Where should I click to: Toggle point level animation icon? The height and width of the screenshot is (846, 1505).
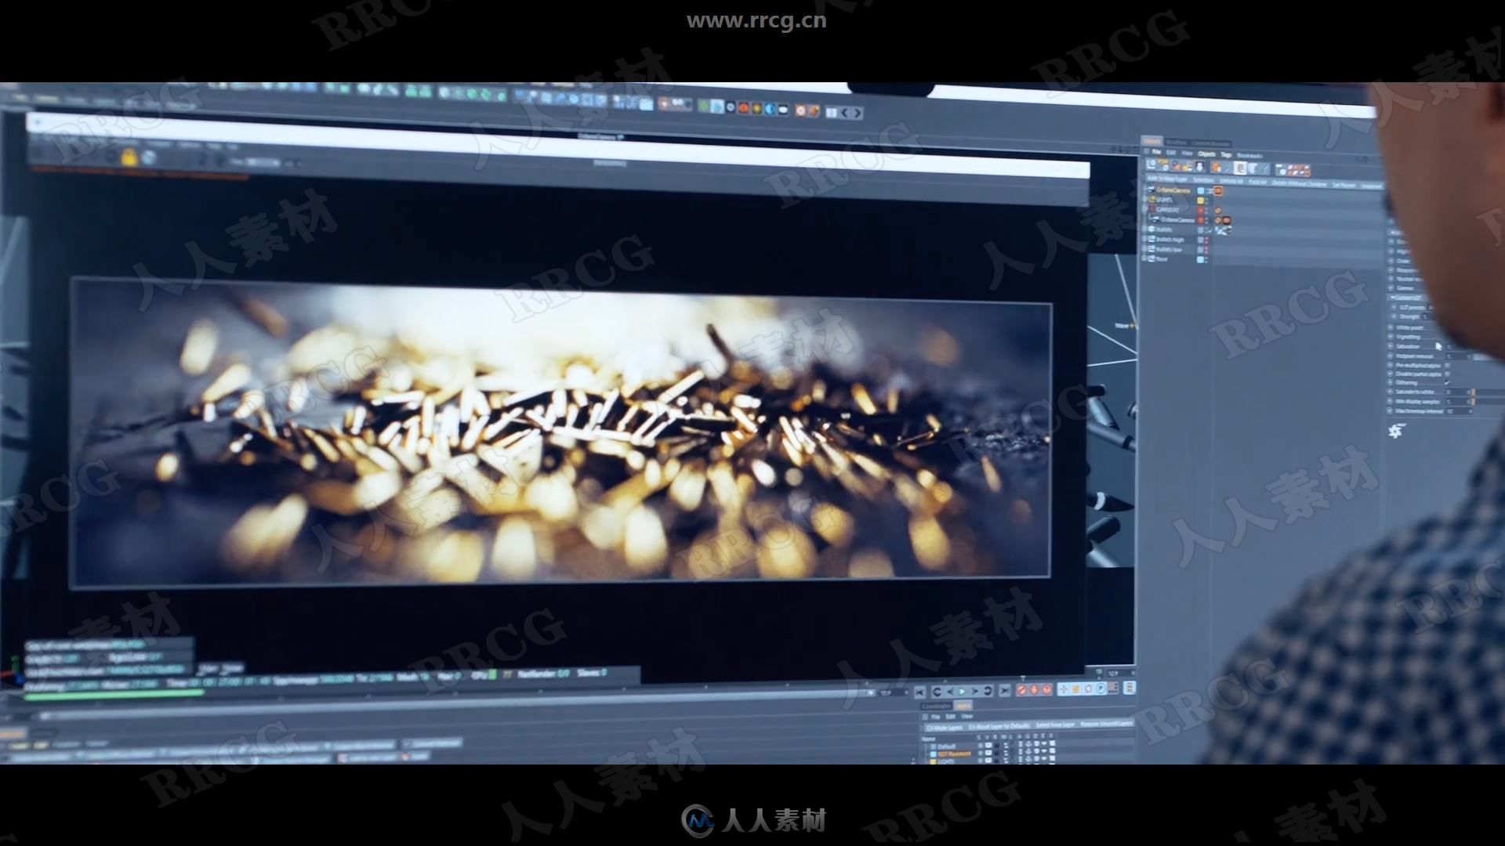[x=1113, y=688]
